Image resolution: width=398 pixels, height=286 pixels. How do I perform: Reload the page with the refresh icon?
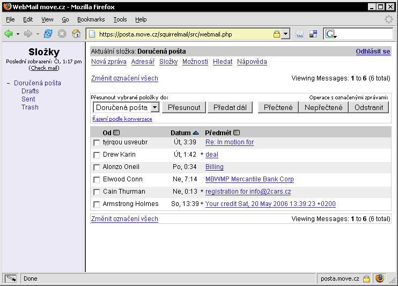tap(48, 33)
